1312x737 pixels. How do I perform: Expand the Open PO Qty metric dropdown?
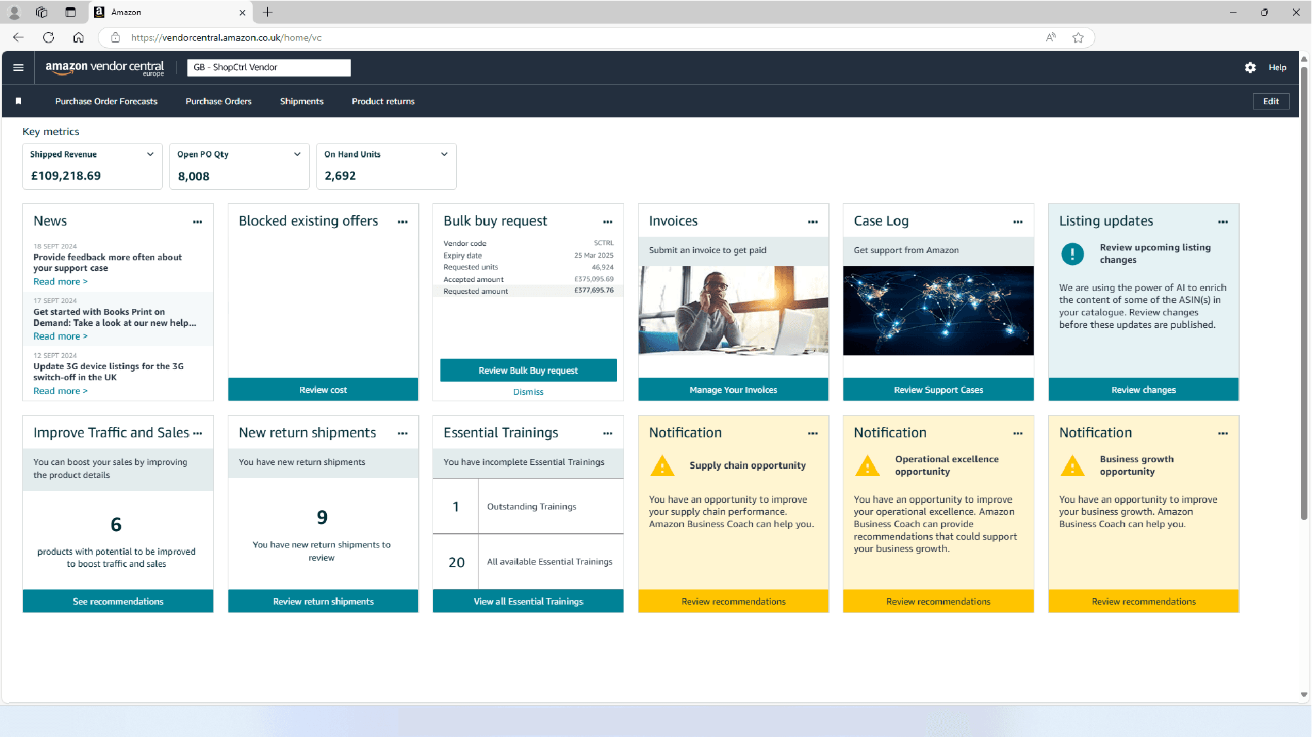click(x=297, y=154)
